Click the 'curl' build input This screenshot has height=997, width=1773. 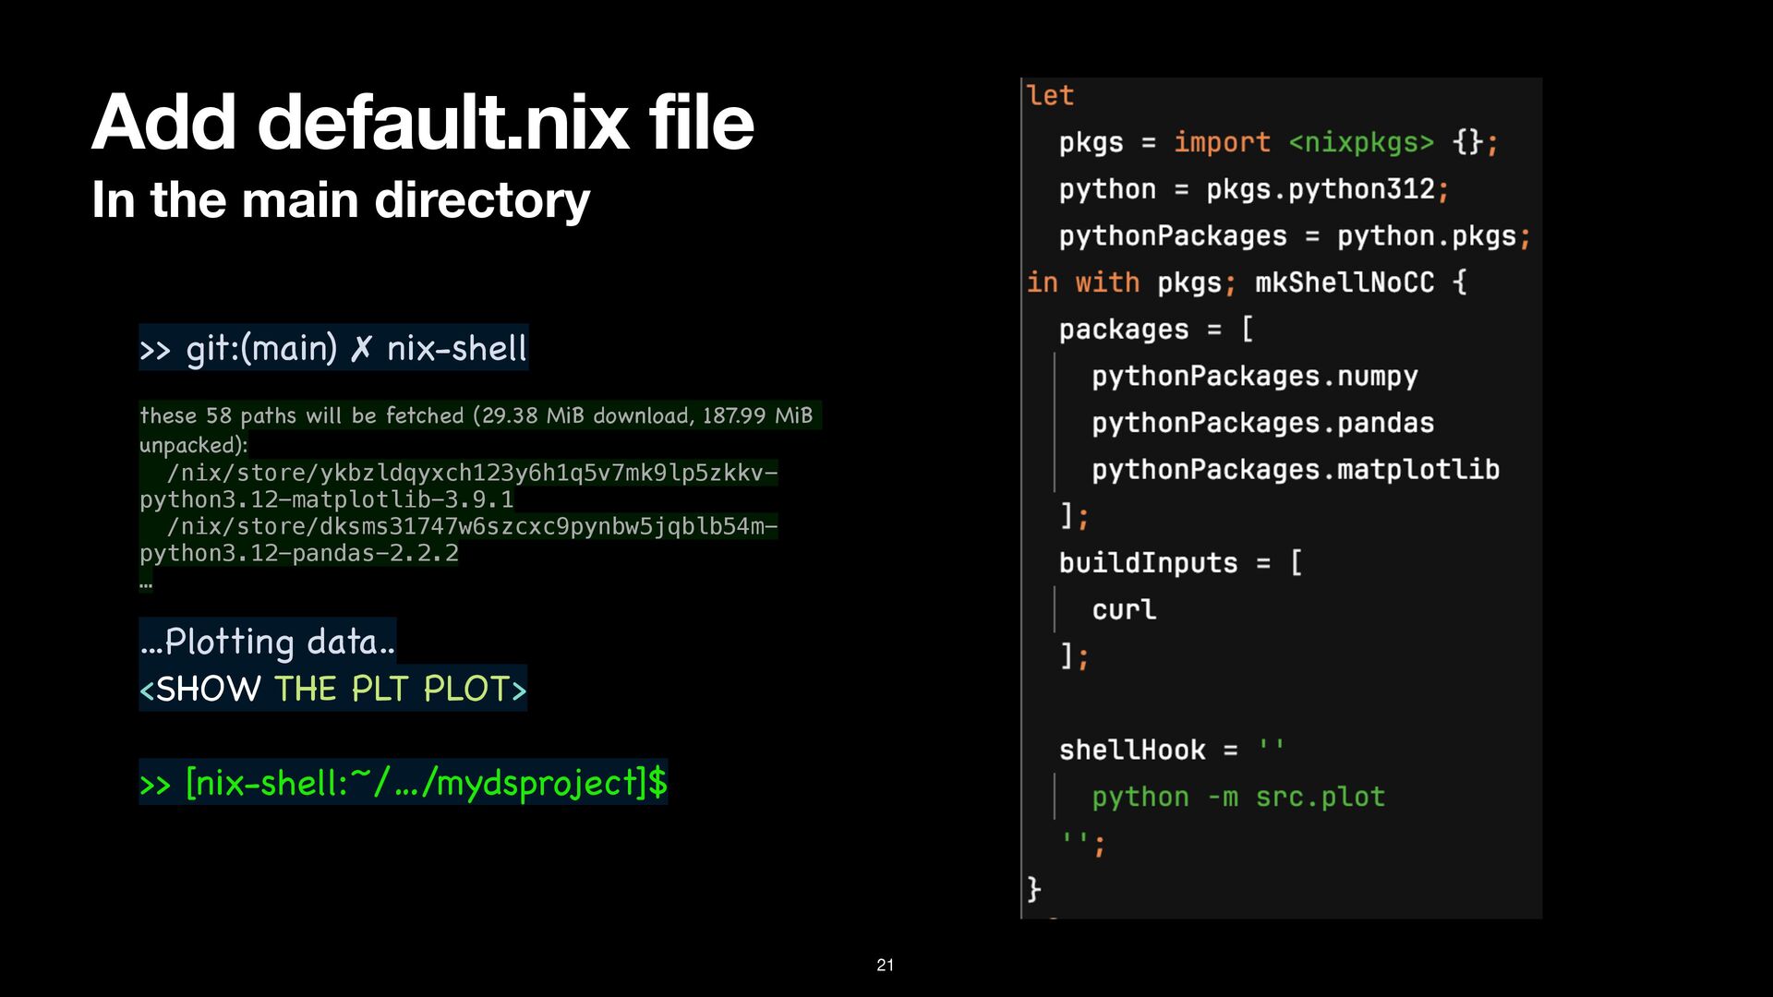(1124, 610)
